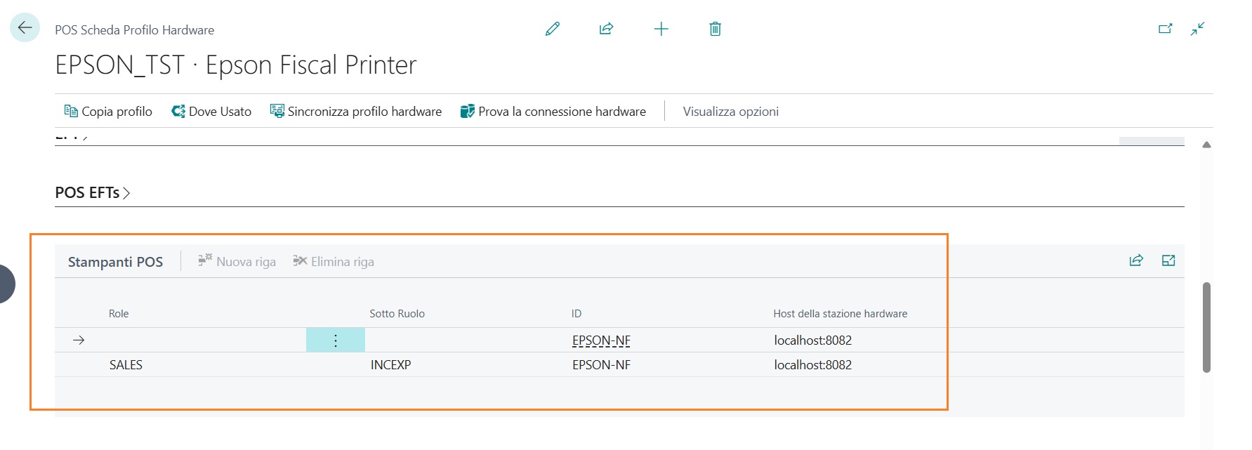
Task: Open the Stampanti POS section menu
Action: click(115, 262)
